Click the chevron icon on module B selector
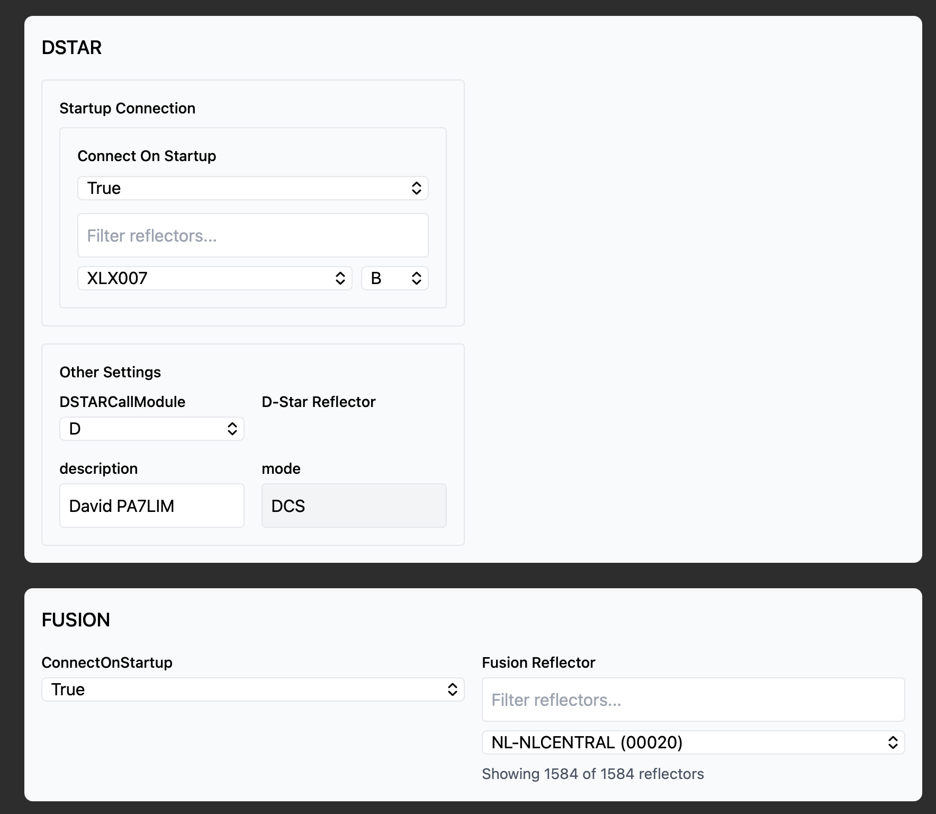This screenshot has width=936, height=814. click(x=416, y=278)
